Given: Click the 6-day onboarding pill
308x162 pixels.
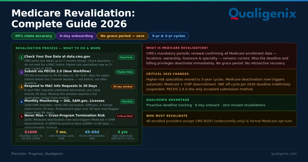Looking at the screenshot, I should pyautogui.click(x=76, y=36).
